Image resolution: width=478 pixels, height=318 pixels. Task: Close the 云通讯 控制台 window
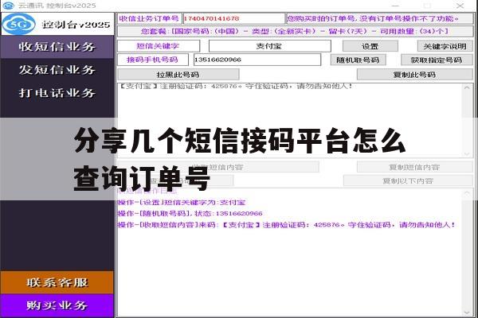coord(460,6)
